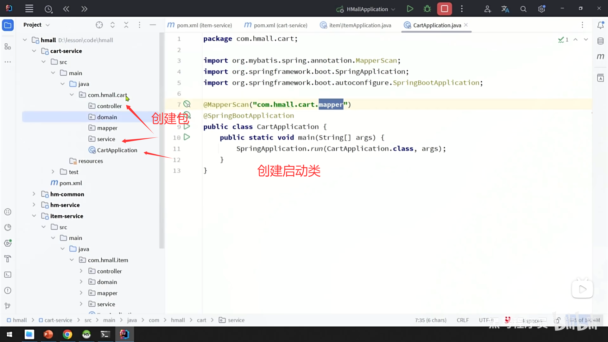Open the Git version control panel
The width and height of the screenshot is (608, 342).
click(x=8, y=306)
